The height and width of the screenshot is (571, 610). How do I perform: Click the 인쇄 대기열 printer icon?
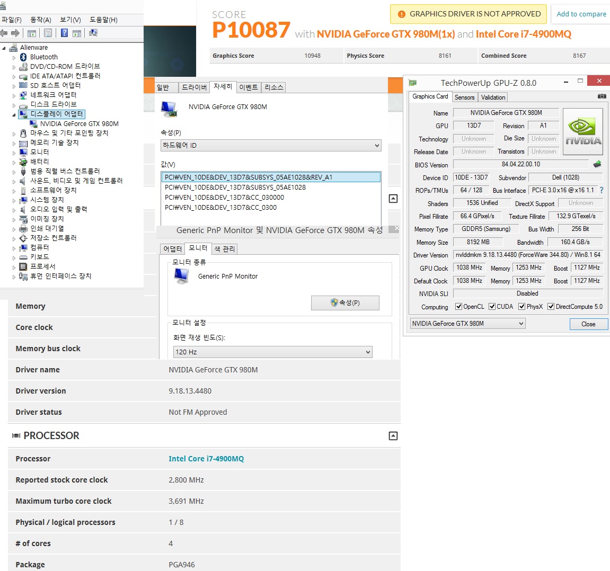tap(23, 228)
